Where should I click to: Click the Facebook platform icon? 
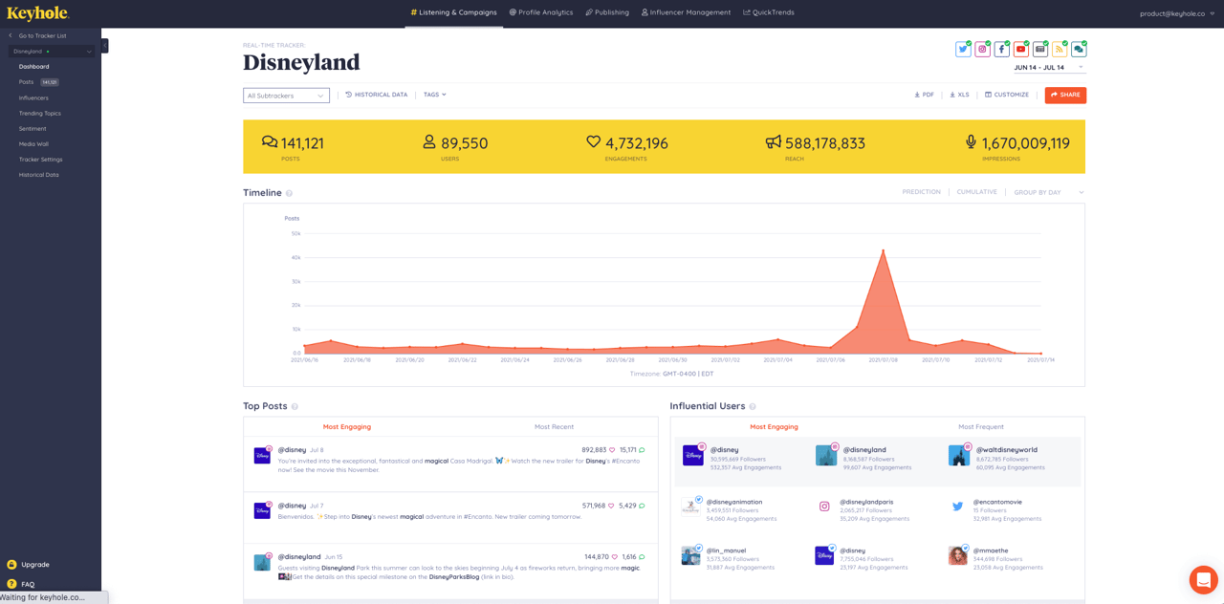click(x=1001, y=50)
